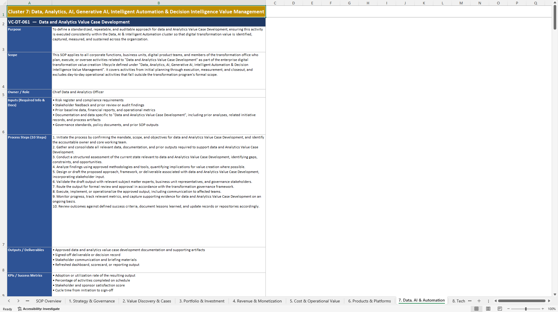
Task: Select row 7 header
Action: tap(3, 191)
